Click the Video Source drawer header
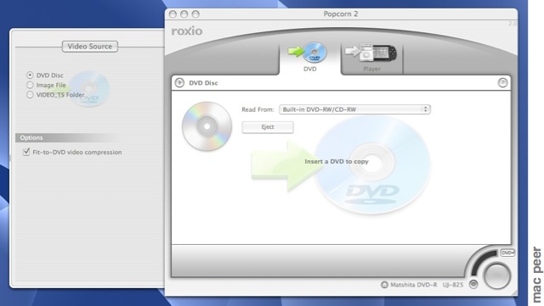This screenshot has height=306, width=544. click(90, 47)
